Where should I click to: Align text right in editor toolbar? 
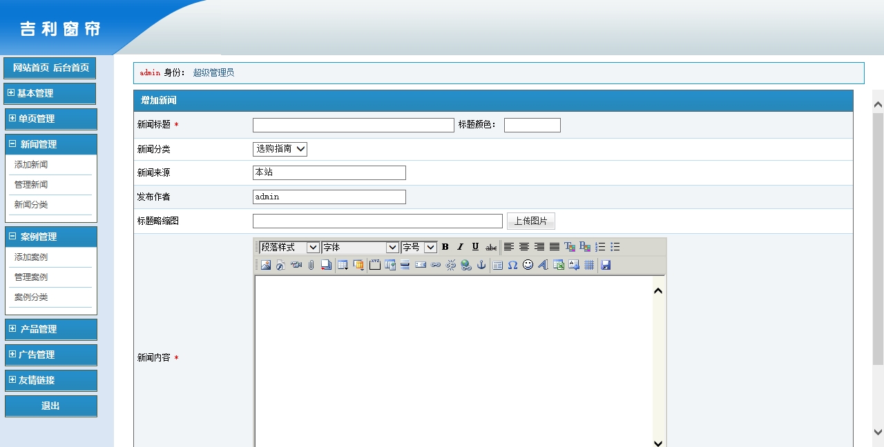click(x=539, y=247)
